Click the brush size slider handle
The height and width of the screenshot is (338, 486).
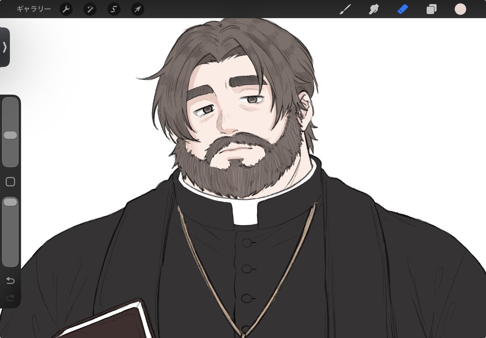pyautogui.click(x=10, y=135)
